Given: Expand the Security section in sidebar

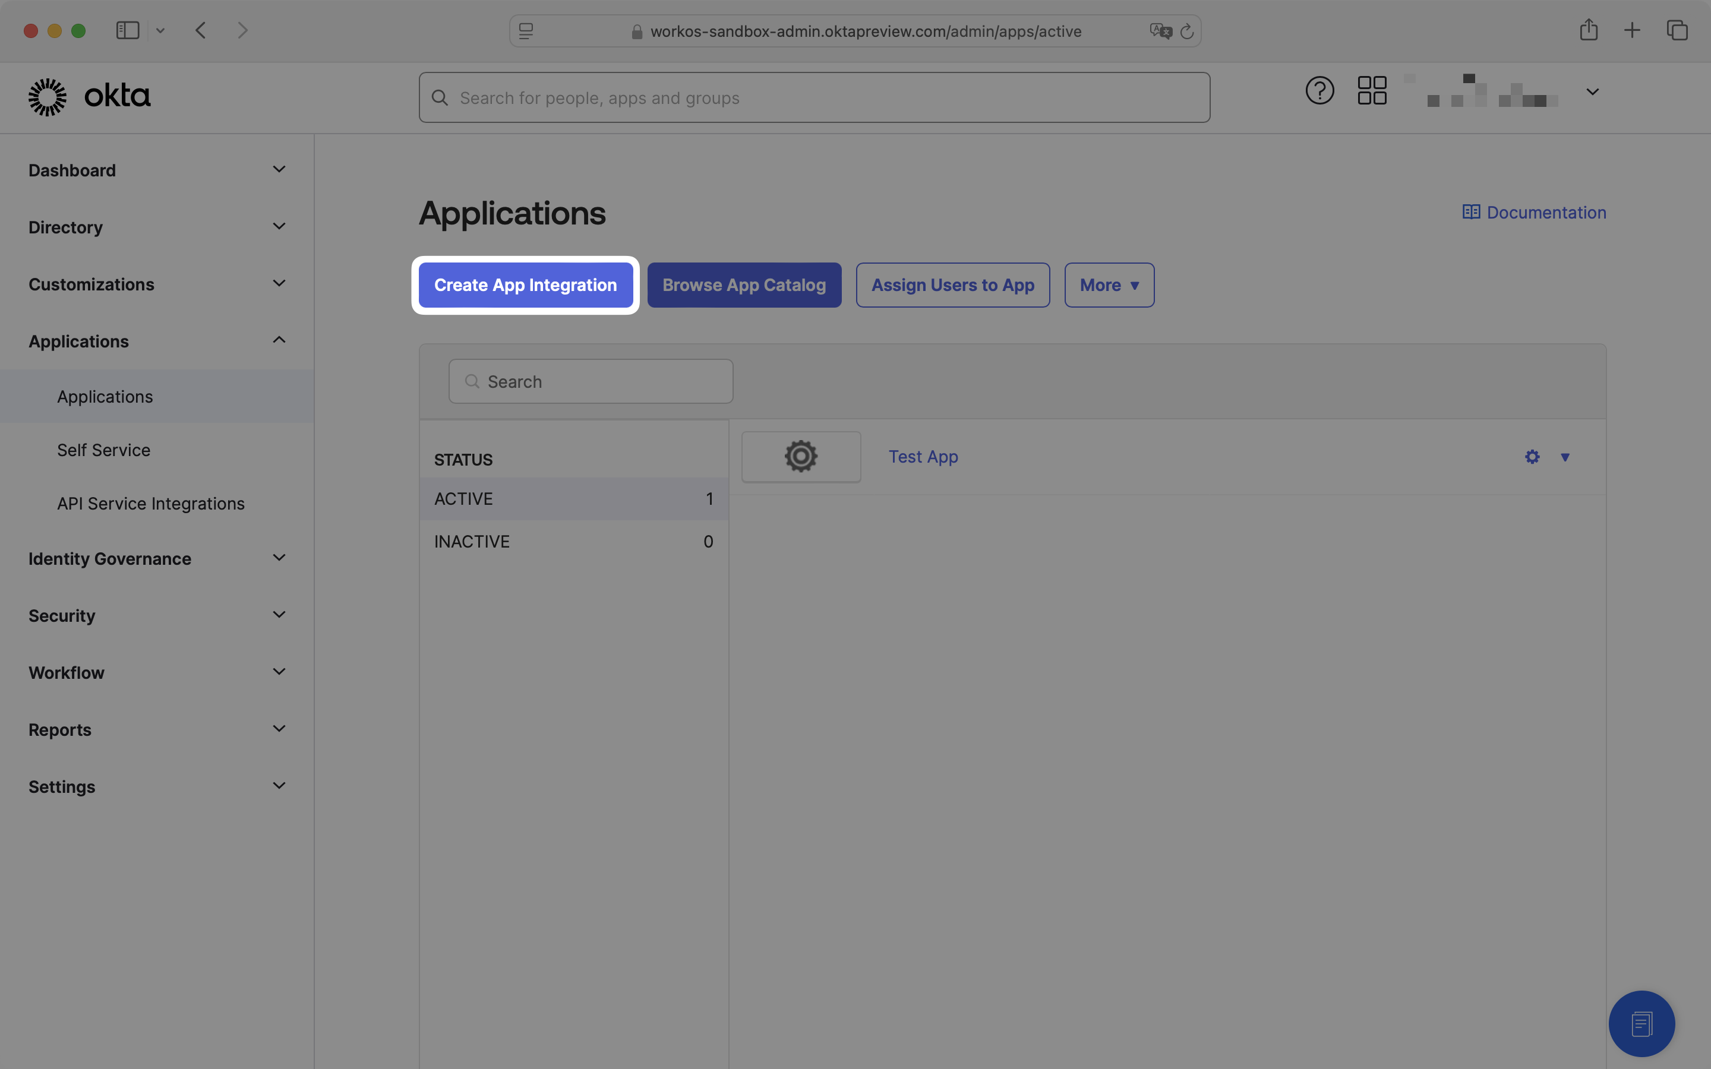Looking at the screenshot, I should click(x=278, y=615).
